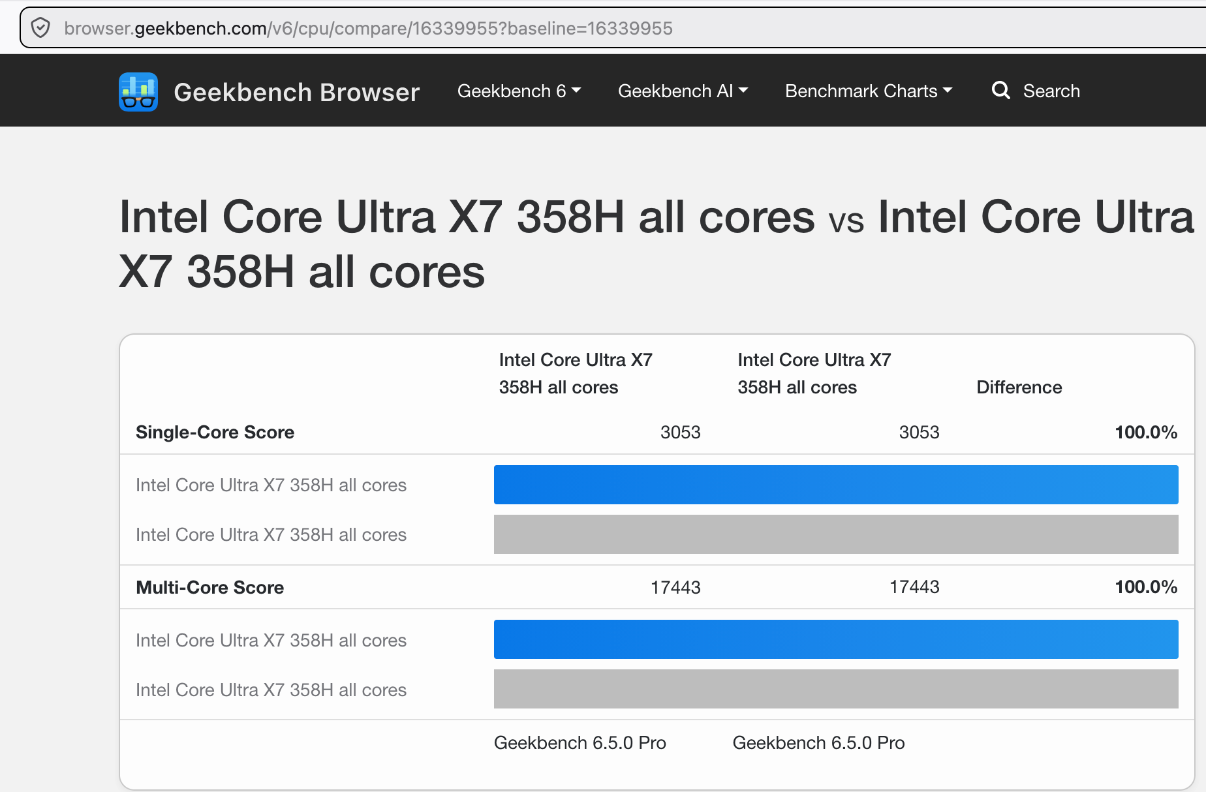This screenshot has height=792, width=1206.
Task: Expand the Geekbench AI dropdown
Action: 683,91
